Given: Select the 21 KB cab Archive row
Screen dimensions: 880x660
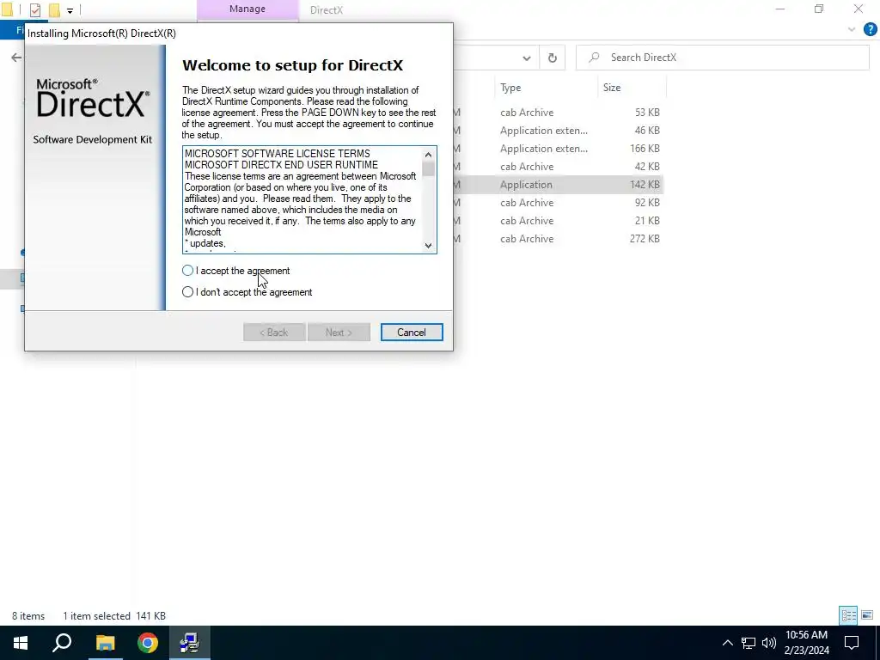Looking at the screenshot, I should (x=559, y=221).
